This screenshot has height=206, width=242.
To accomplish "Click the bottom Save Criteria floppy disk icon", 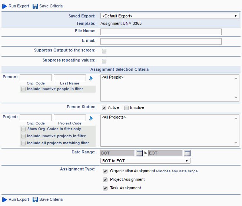I will (x=35, y=200).
